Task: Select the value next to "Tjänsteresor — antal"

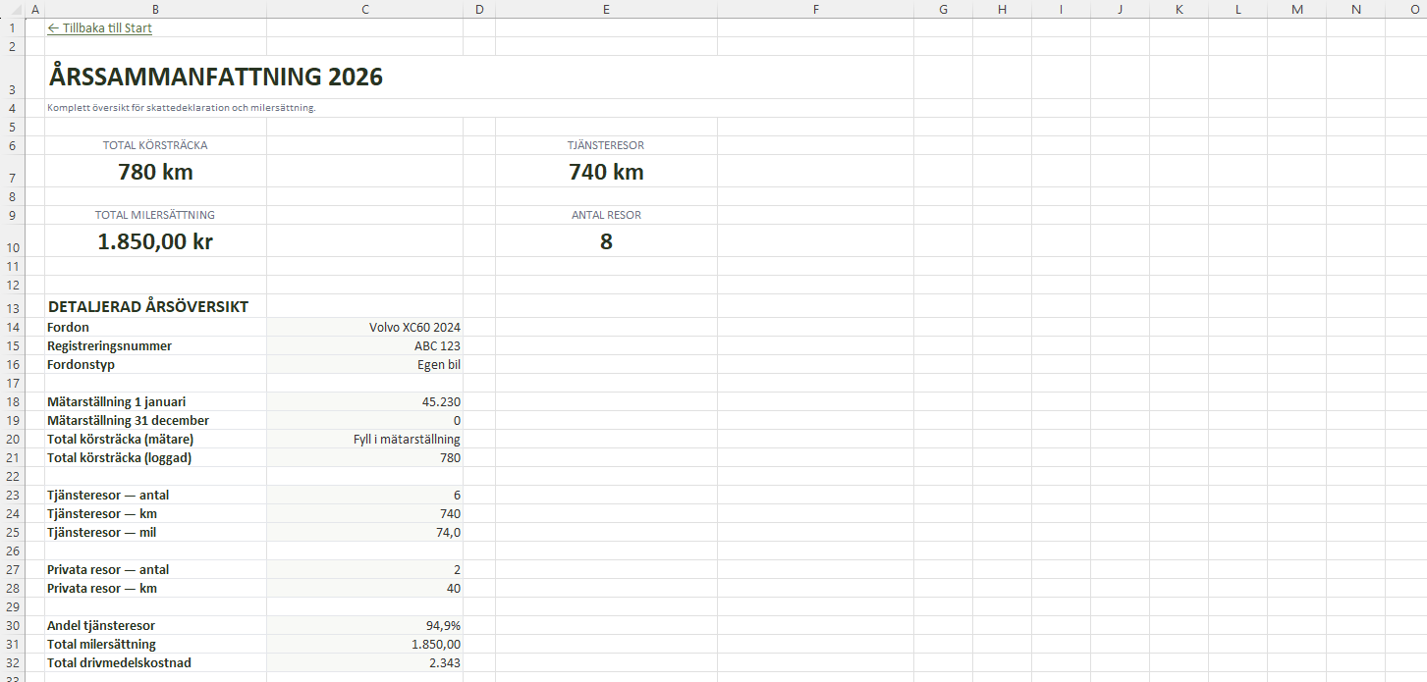Action: click(x=364, y=496)
